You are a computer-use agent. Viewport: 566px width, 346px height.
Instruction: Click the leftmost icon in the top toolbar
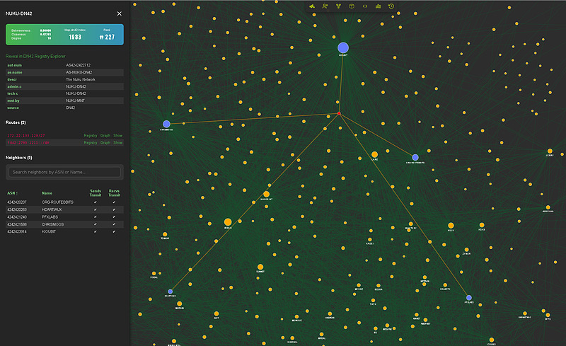[x=313, y=6]
